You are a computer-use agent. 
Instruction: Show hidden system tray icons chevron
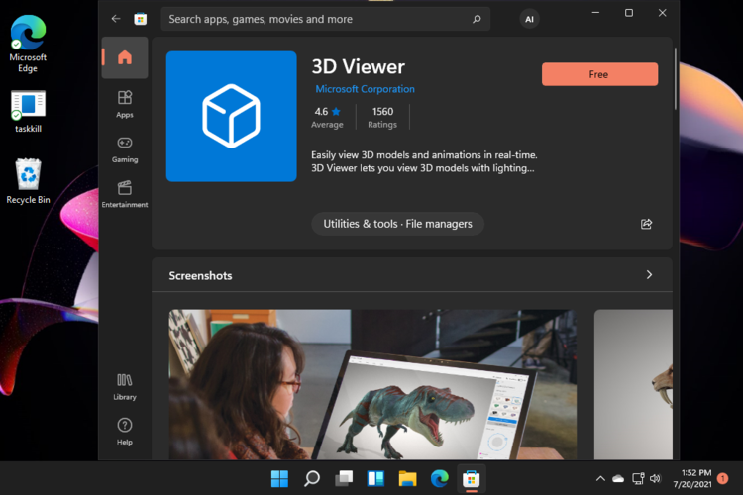[600, 479]
